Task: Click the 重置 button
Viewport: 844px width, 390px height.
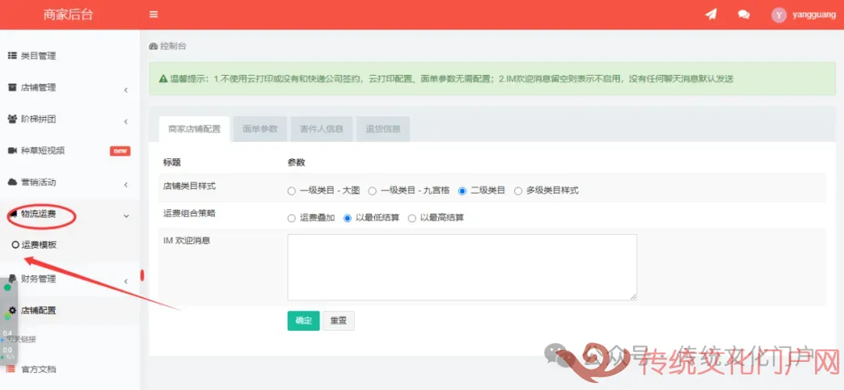Action: click(338, 321)
